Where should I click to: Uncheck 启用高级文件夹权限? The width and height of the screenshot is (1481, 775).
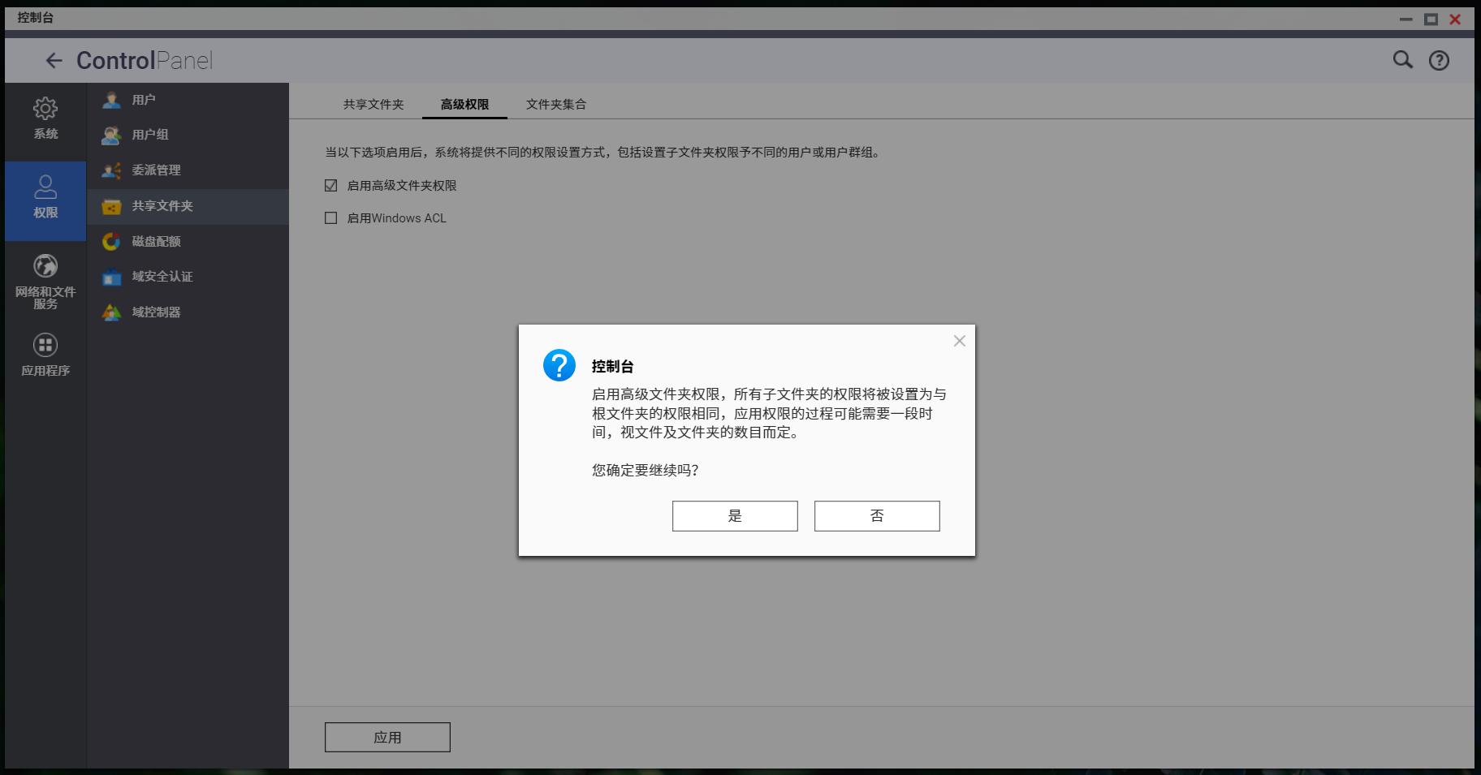point(330,185)
